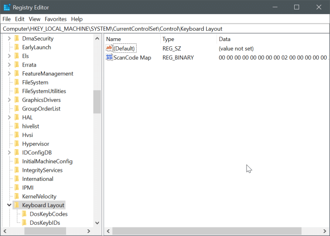Click the KernelVelocity folder icon

[x=17, y=196]
